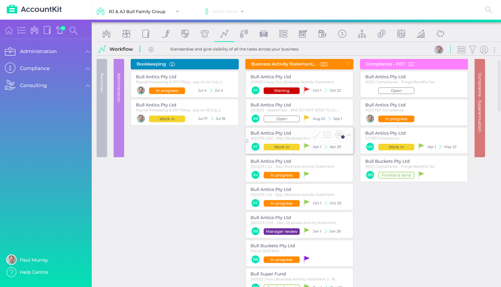This screenshot has height=287, width=501.
Task: Mark Jan - Mar BAS card complete with checkmark
Action: tap(316, 136)
